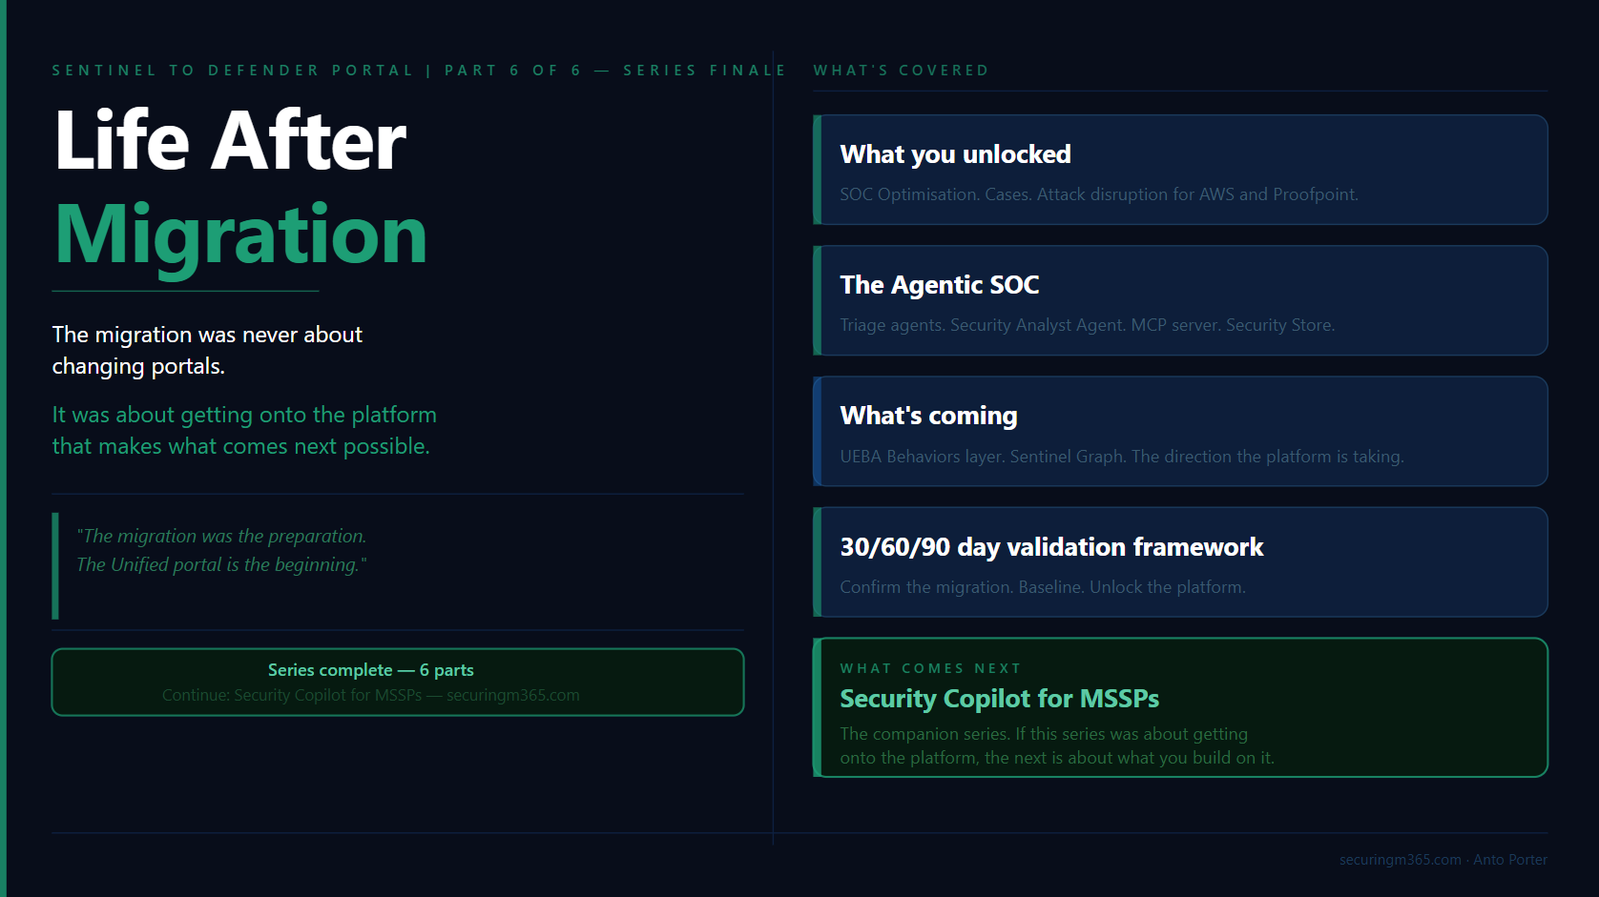Click 'The migration was never about' paragraph
The width and height of the screenshot is (1599, 897).
[x=207, y=350]
